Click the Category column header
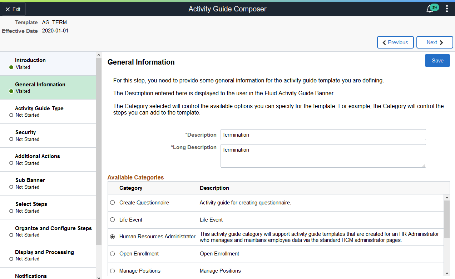This screenshot has height=279, width=455. click(x=131, y=188)
